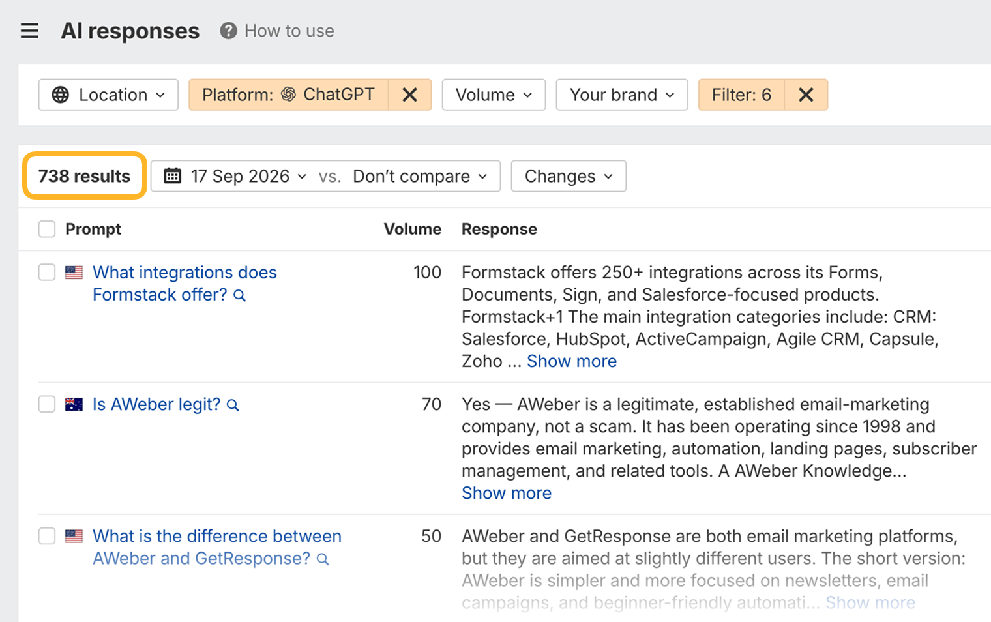The height and width of the screenshot is (622, 991).
Task: Open prompt difference between AWeber and GetResponse
Action: [216, 547]
